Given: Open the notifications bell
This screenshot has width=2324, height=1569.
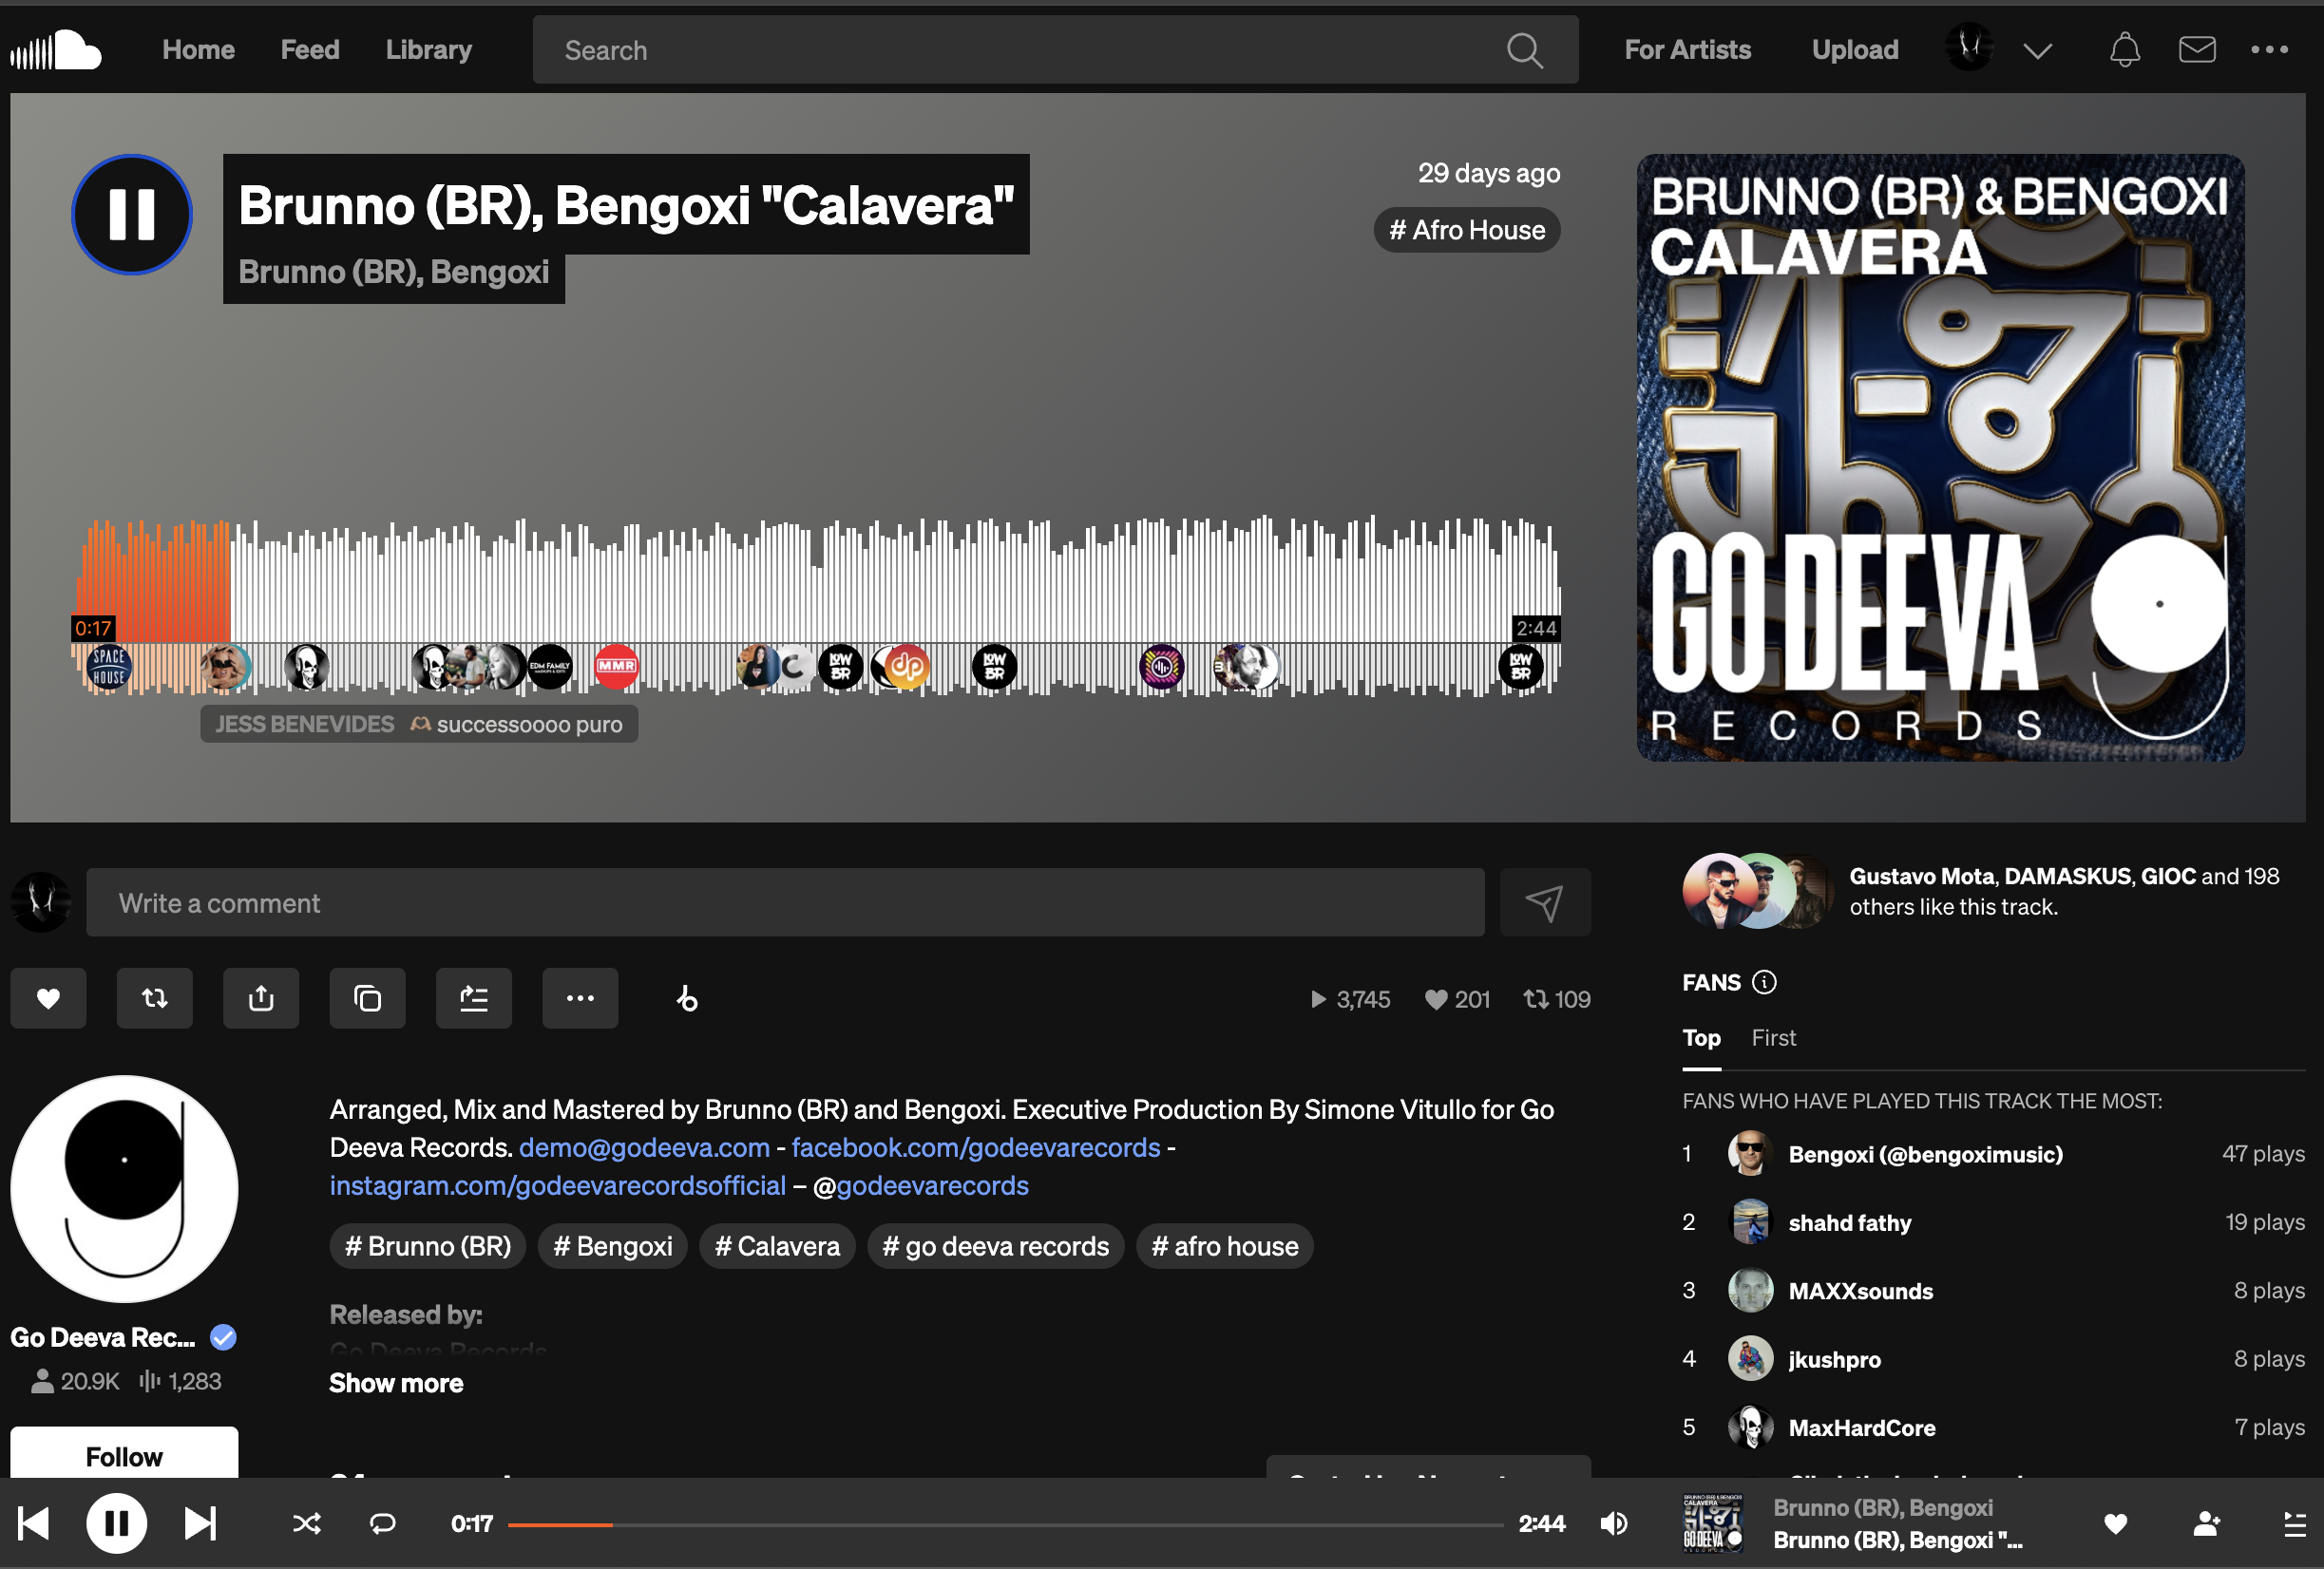Looking at the screenshot, I should click(x=2124, y=50).
